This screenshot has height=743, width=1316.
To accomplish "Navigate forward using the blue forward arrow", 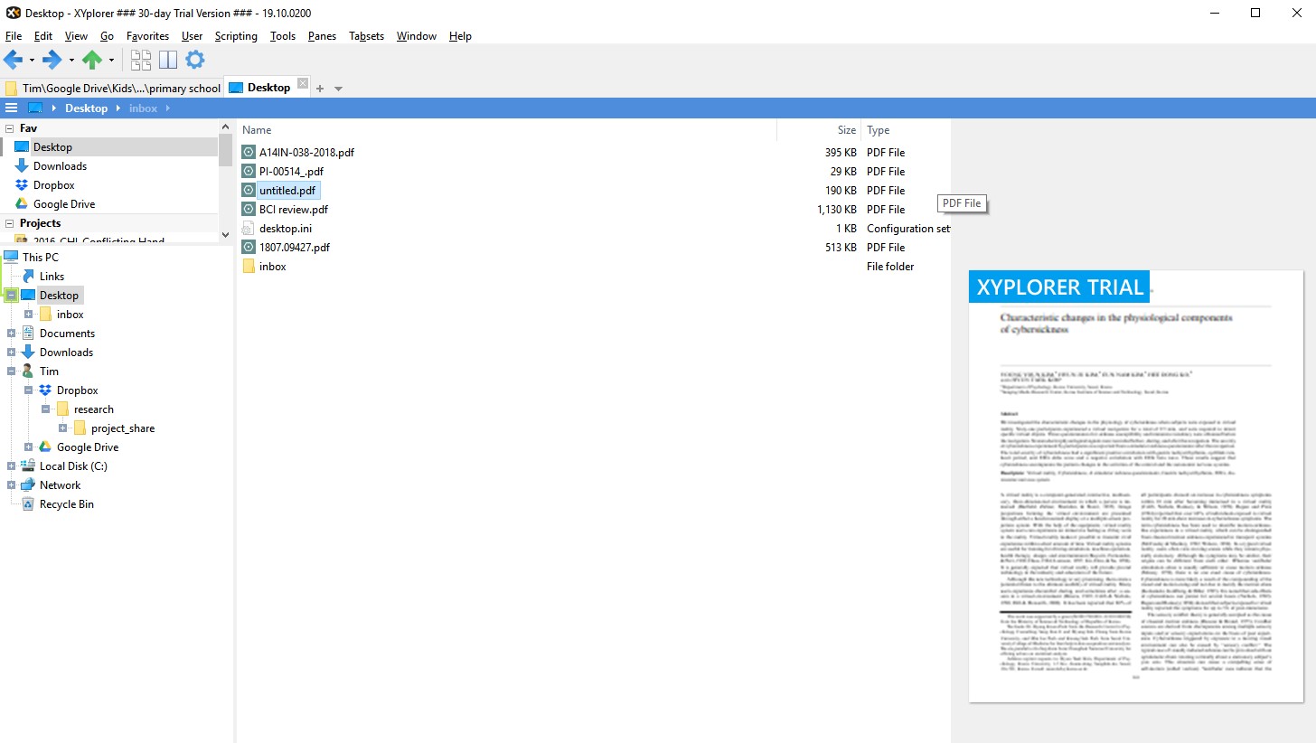I will point(51,60).
